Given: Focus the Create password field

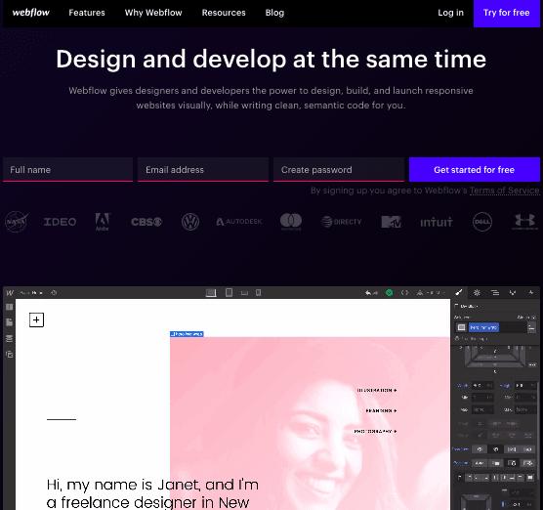Looking at the screenshot, I should coord(339,170).
